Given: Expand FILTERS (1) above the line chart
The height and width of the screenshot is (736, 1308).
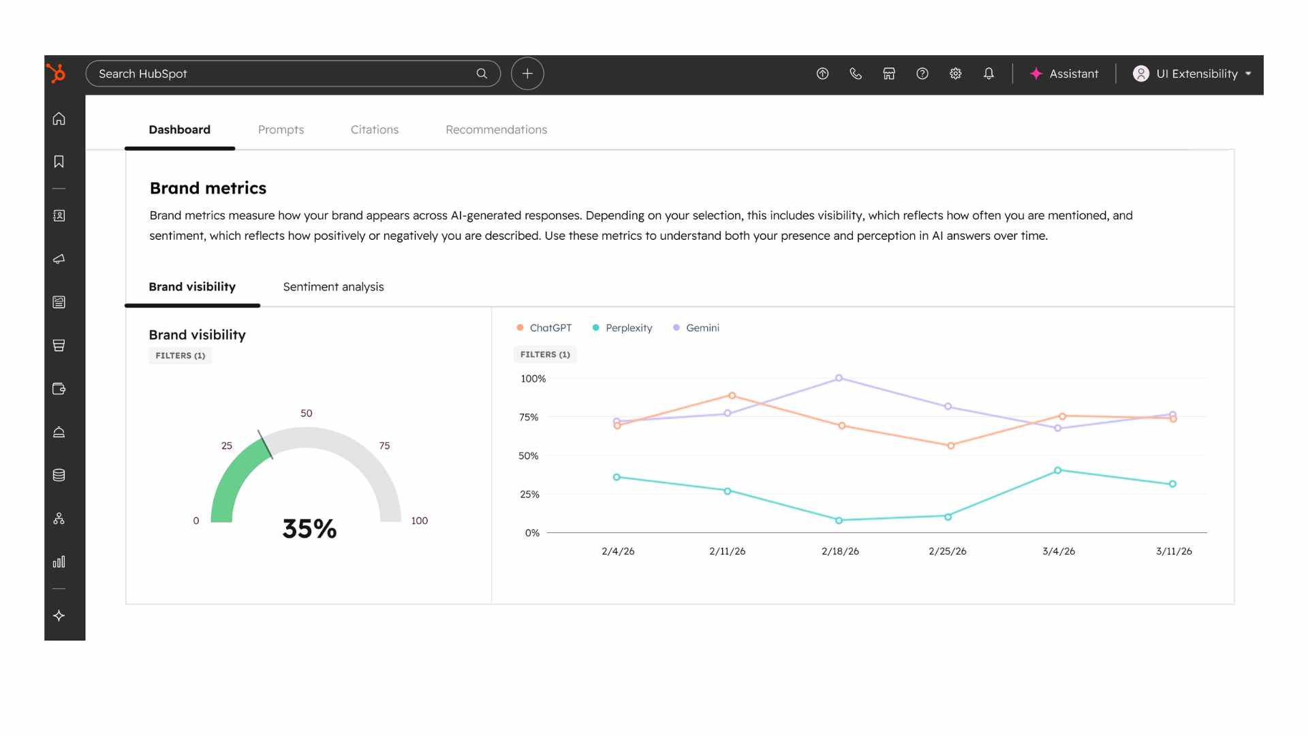Looking at the screenshot, I should (x=545, y=354).
